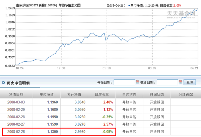Open the end date calendar picker icon

pos(181,82)
